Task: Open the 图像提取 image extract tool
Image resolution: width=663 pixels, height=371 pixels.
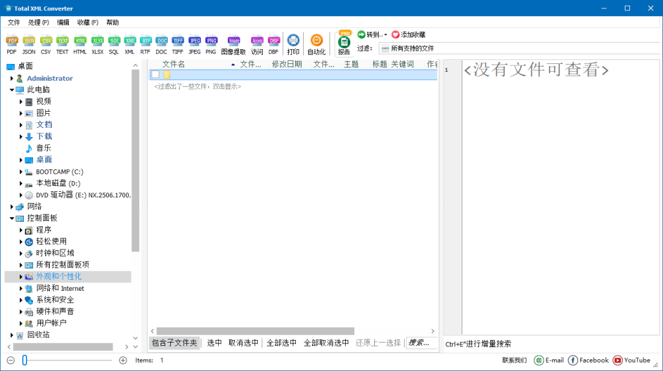Action: click(x=233, y=45)
